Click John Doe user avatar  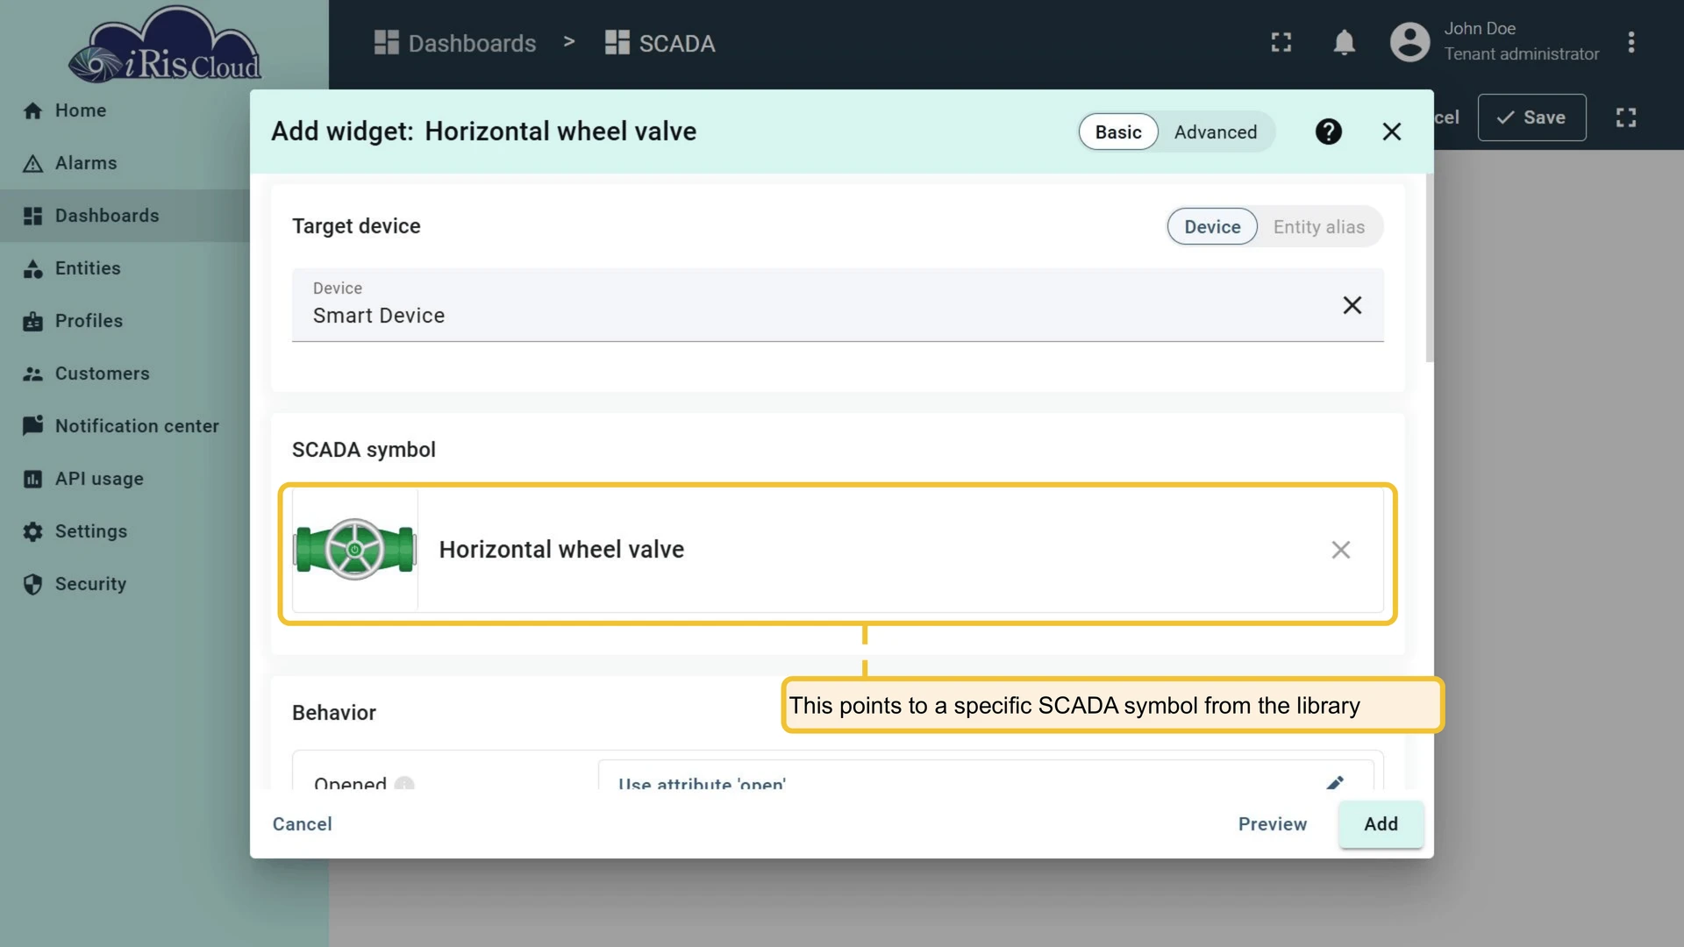[1409, 42]
